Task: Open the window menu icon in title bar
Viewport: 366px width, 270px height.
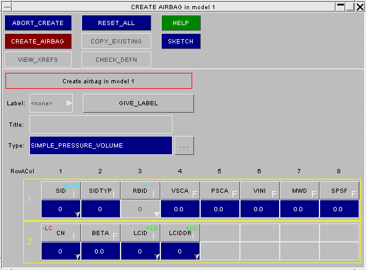Action: pyautogui.click(x=7, y=7)
